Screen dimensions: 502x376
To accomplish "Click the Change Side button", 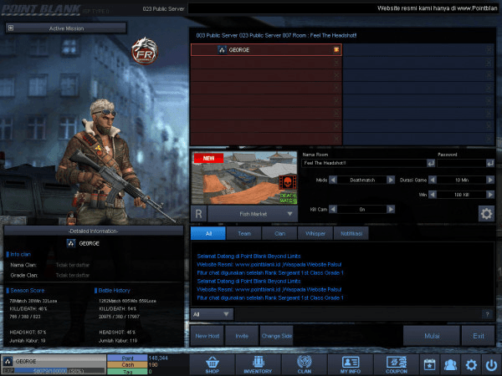I will click(x=276, y=336).
